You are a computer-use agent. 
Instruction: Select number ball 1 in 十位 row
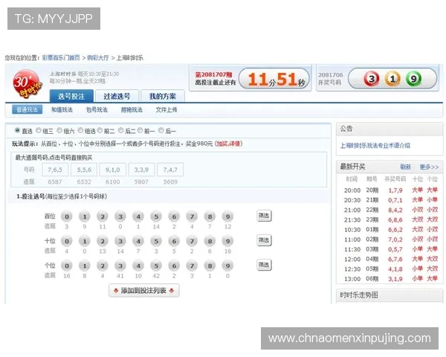(85, 241)
